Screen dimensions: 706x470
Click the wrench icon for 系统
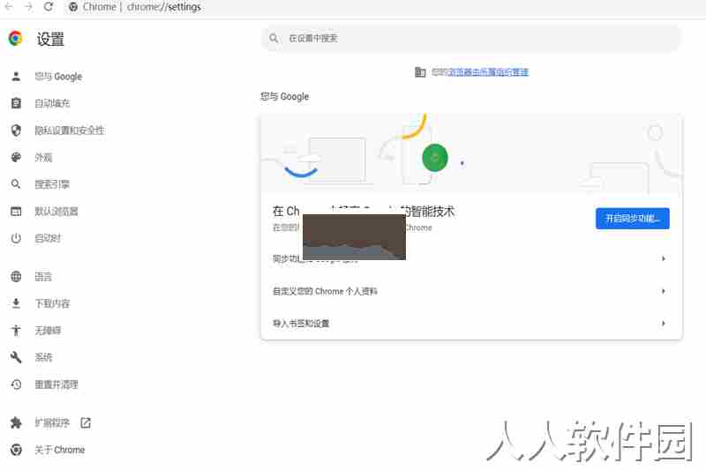[x=16, y=357]
